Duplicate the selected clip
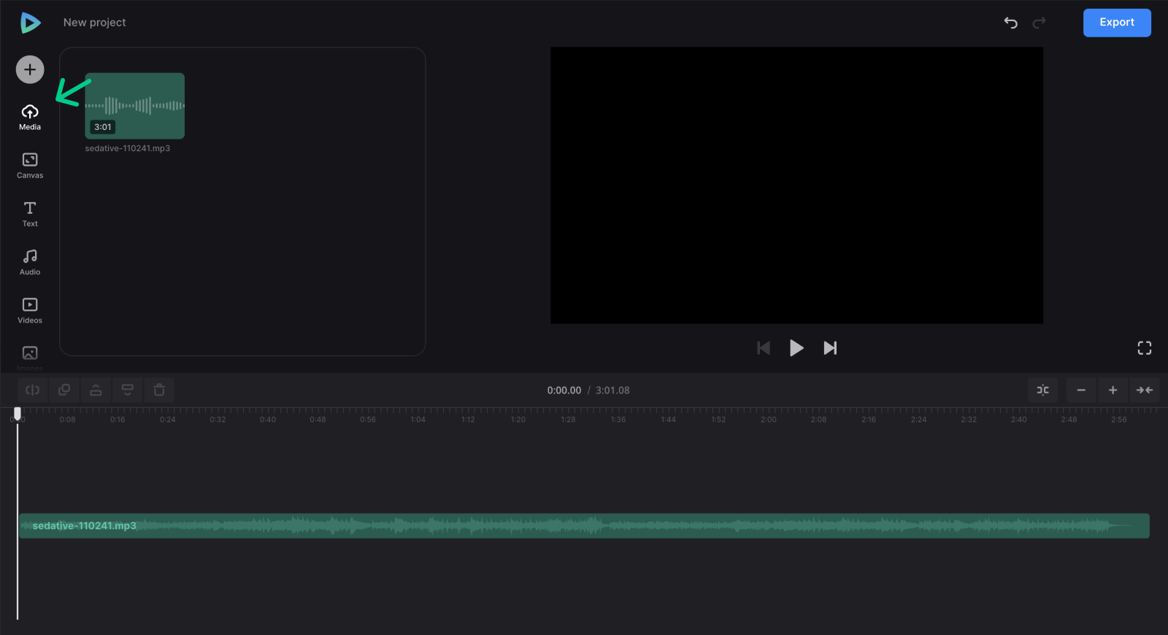Screen dimensions: 1168x635 [64, 390]
